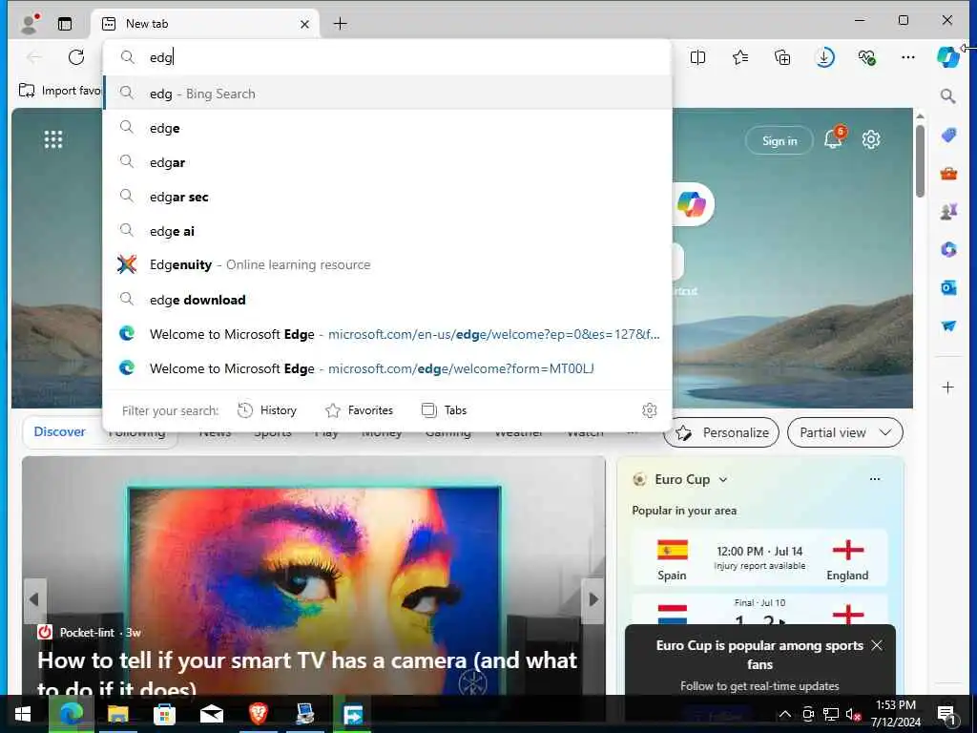The height and width of the screenshot is (733, 977).
Task: Open Microsoft Store from taskbar
Action: [164, 714]
